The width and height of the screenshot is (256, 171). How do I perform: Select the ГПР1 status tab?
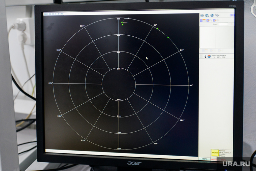coord(204,159)
